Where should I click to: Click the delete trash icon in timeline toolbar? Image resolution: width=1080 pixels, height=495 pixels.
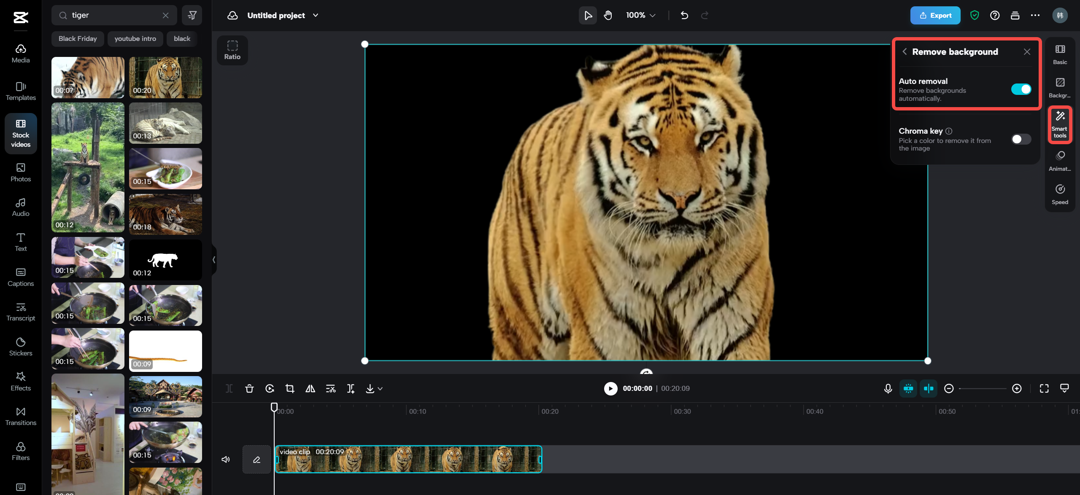[x=249, y=388]
